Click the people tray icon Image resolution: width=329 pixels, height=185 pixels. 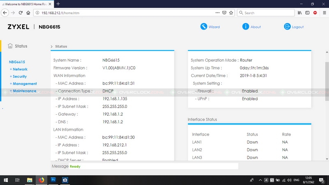(x=252, y=180)
